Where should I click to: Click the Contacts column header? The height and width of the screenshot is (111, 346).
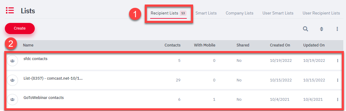click(173, 45)
